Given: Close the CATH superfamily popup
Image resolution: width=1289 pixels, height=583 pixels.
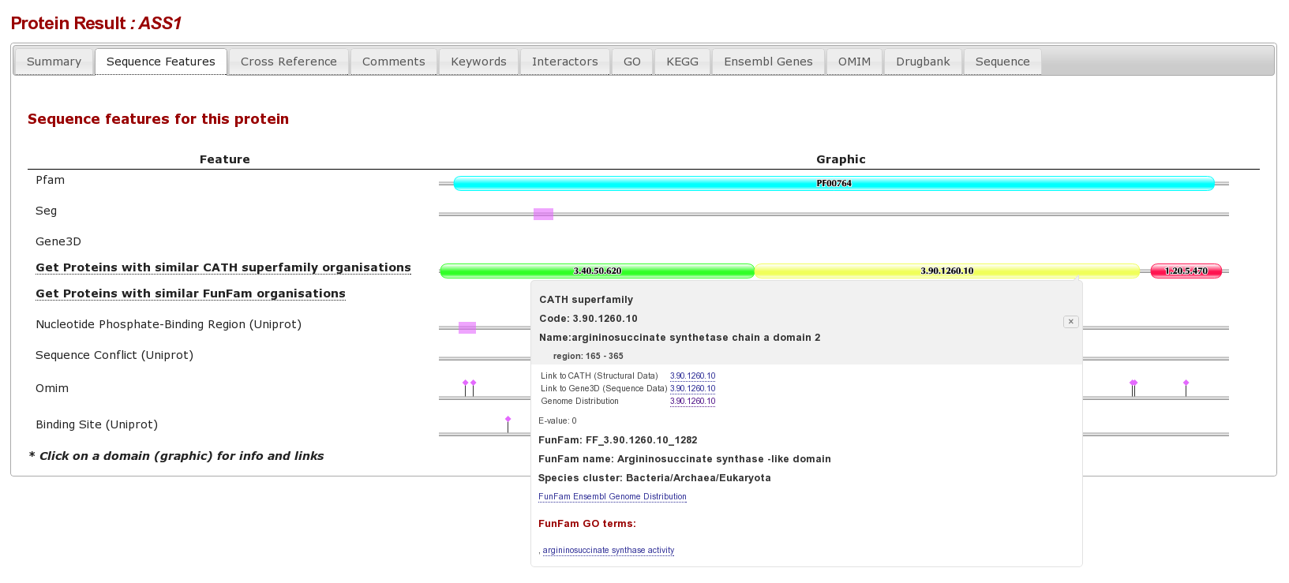Looking at the screenshot, I should point(1070,322).
